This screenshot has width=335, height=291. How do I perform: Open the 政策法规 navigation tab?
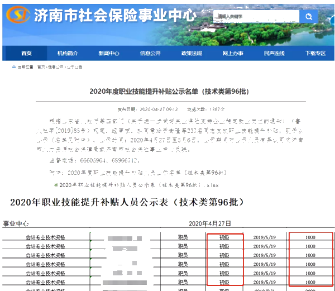[192, 53]
